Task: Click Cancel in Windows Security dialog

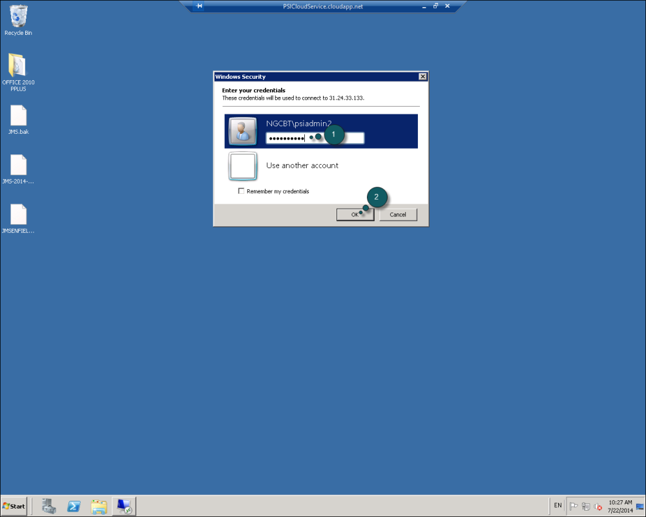Action: [398, 215]
